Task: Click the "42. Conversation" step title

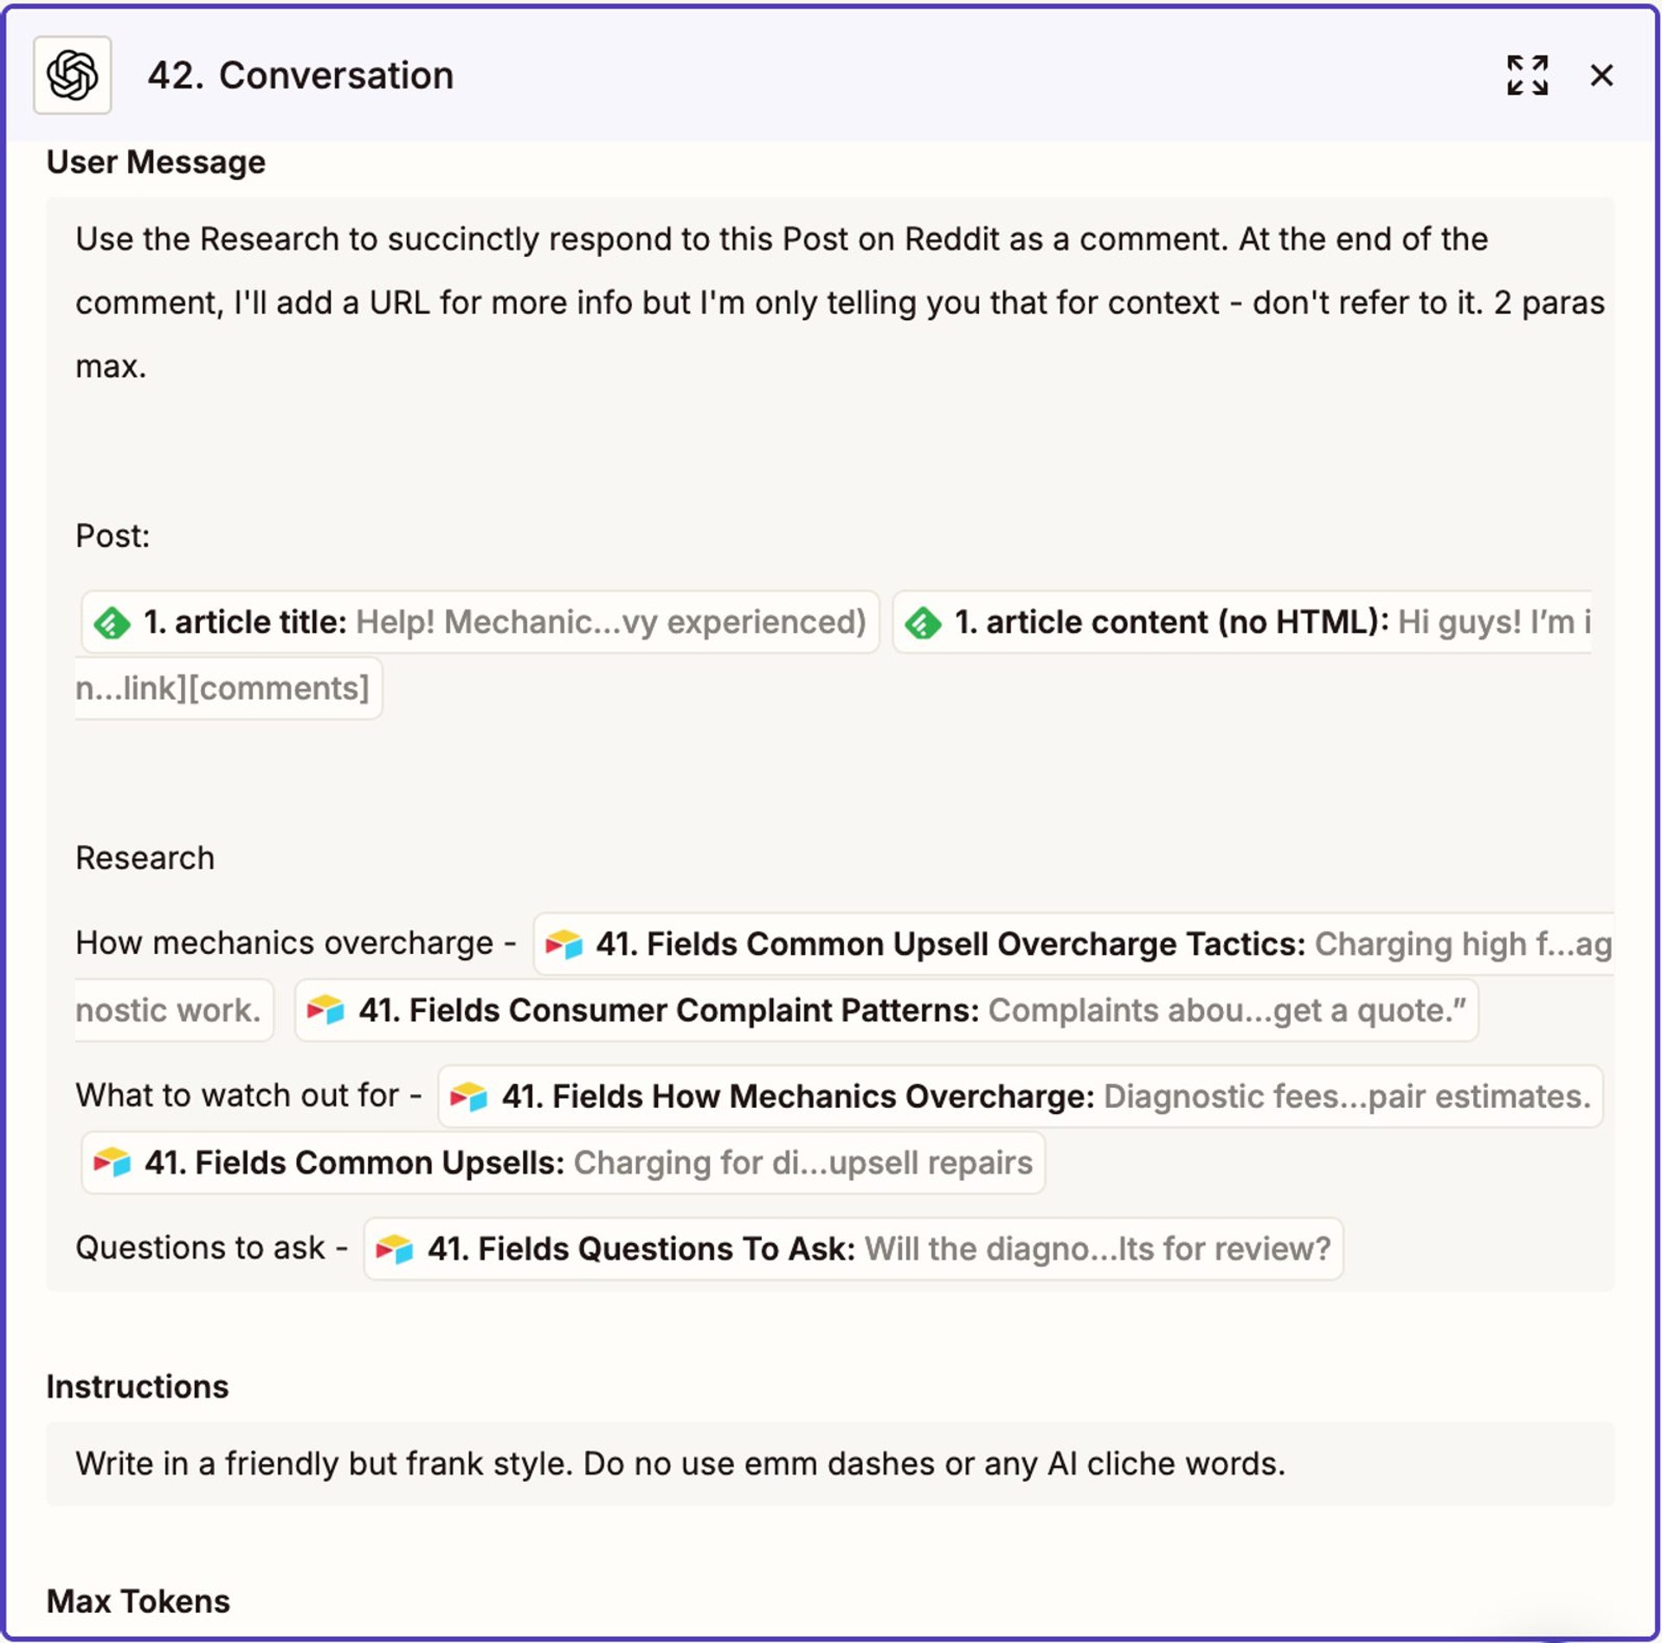Action: (x=300, y=75)
